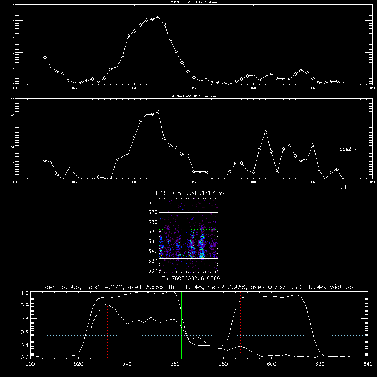The image size is (377, 377).
Task: Click the '520' label on spectrogram y-axis
Action: 153,261
